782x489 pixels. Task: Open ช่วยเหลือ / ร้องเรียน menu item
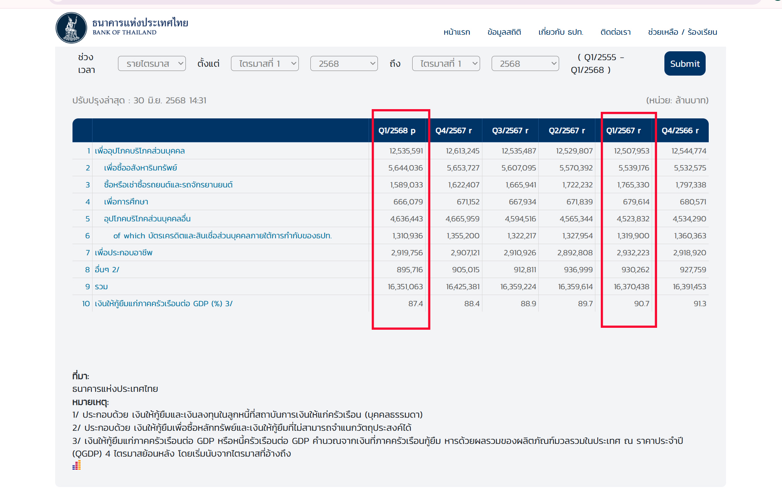682,32
